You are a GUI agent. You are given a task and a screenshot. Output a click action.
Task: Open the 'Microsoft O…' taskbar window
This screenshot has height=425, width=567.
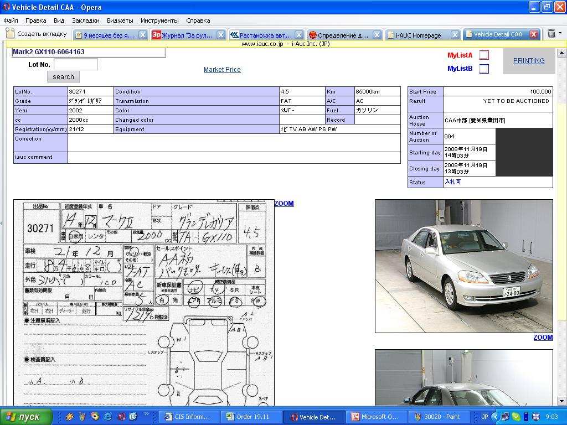[375, 417]
